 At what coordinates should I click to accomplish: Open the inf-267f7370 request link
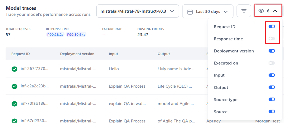tap(35, 69)
